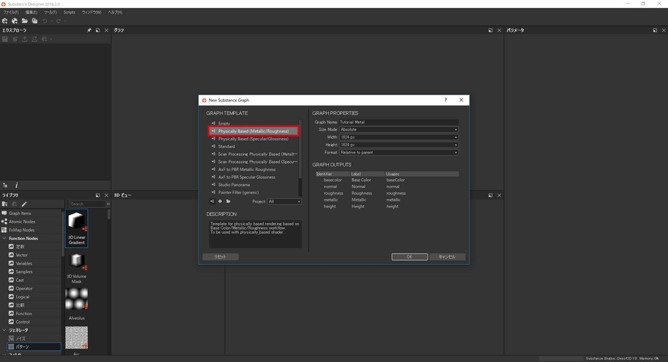
Task: Click the help question mark in dialog
Action: [x=446, y=100]
